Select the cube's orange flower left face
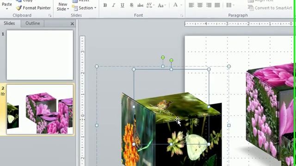Viewport: 296px width, 166px height. coord(138,130)
